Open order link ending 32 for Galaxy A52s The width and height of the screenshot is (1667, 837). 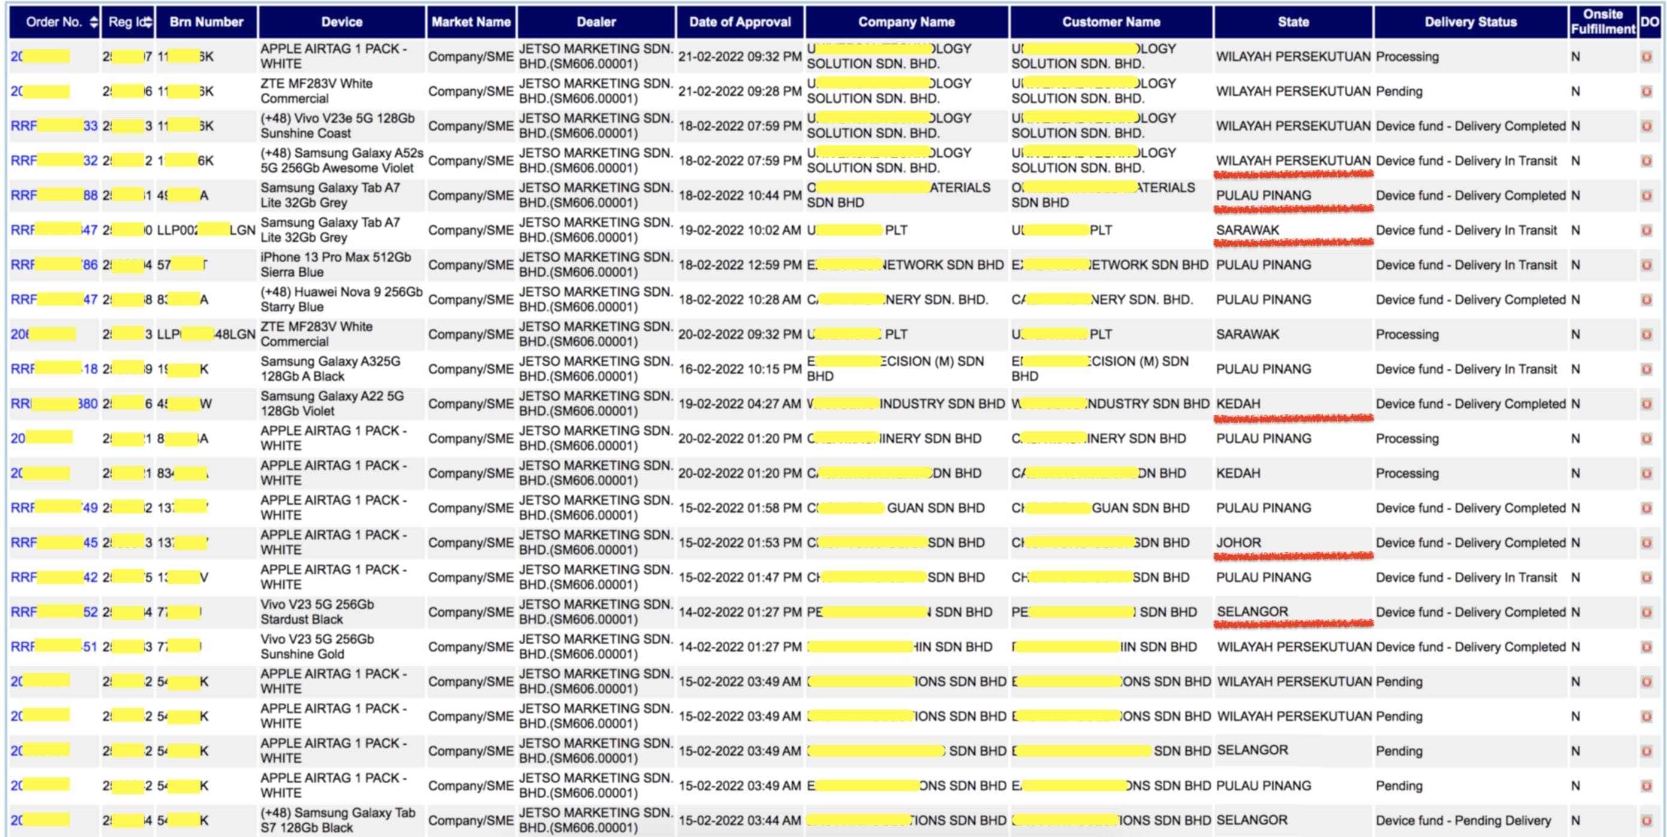tap(54, 161)
